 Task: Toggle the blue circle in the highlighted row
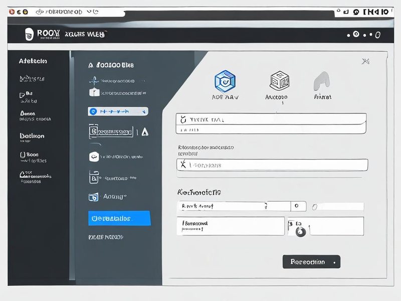point(93,111)
